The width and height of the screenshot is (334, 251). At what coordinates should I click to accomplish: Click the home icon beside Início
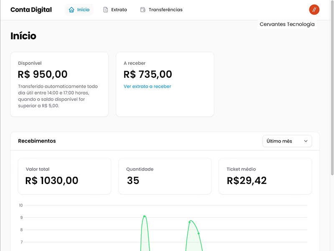click(71, 10)
